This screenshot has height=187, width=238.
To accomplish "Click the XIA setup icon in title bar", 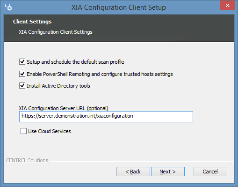I will pos(8,7).
